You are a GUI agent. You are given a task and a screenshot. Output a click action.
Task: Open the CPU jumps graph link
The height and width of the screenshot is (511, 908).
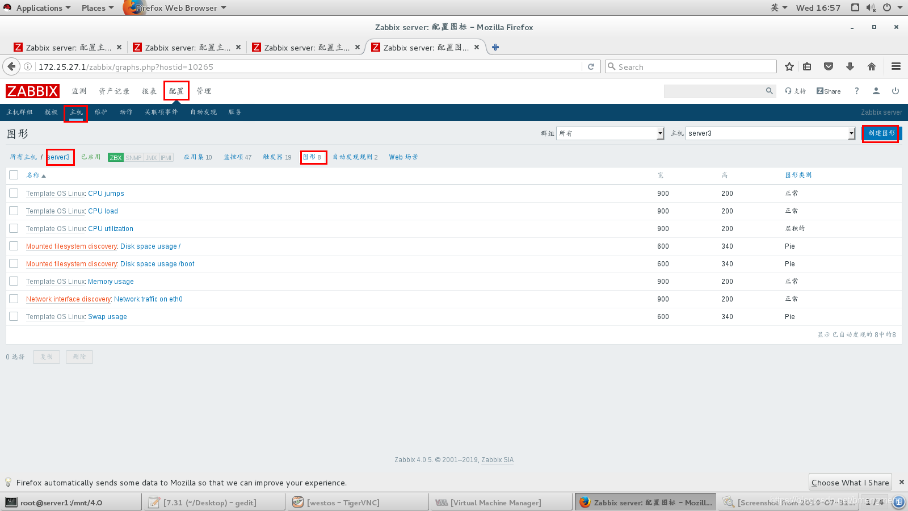(106, 193)
